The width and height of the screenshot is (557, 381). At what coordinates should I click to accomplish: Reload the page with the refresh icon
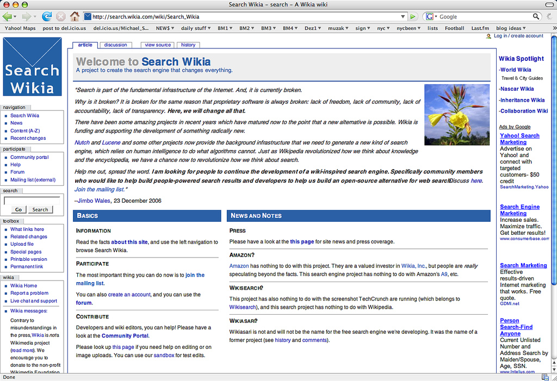click(47, 16)
